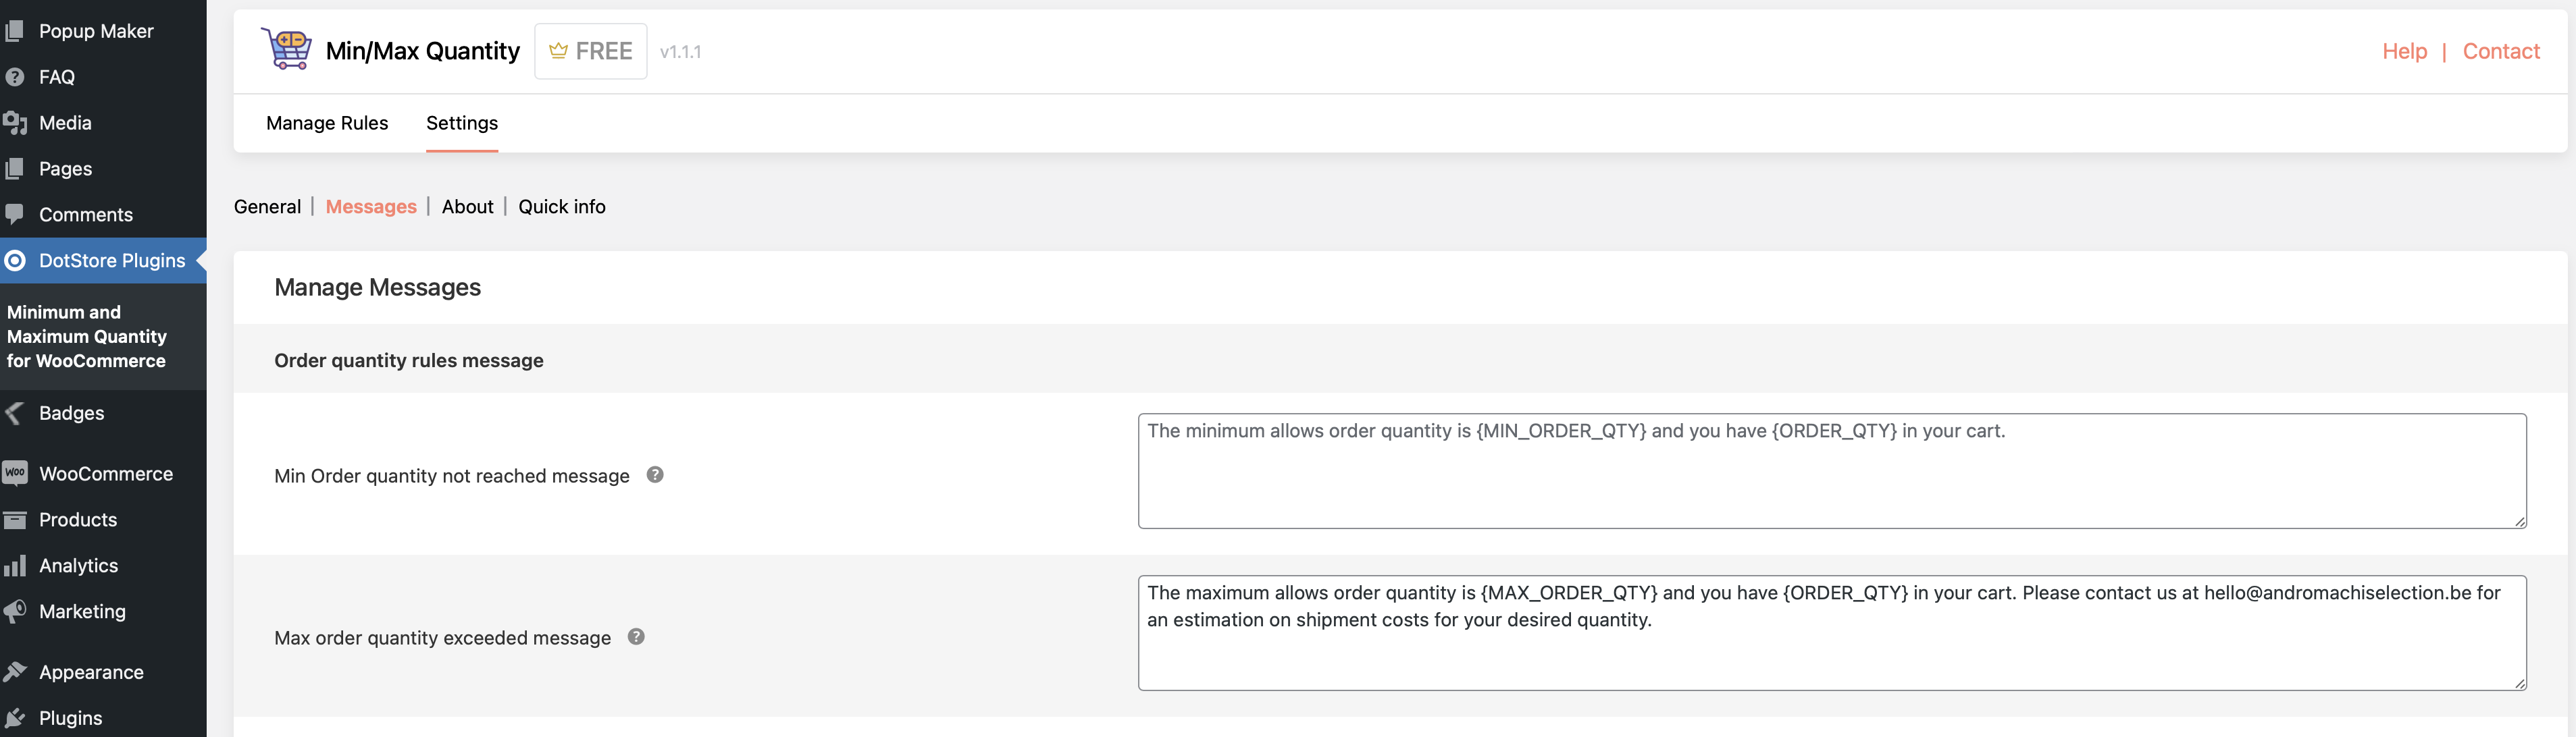Open help tooltip for Min Order quantity message
This screenshot has width=2576, height=737.
[x=655, y=474]
